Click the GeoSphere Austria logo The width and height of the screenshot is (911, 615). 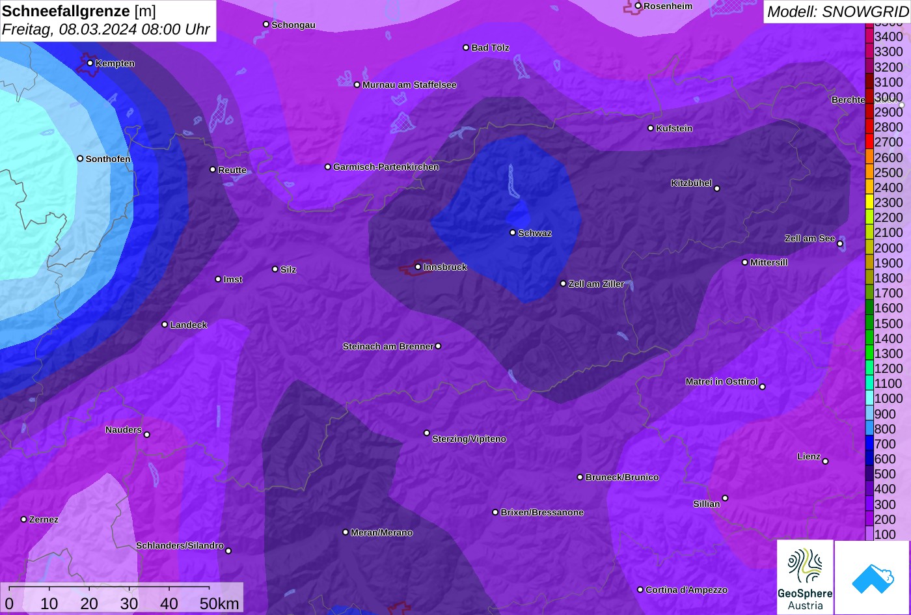805,577
